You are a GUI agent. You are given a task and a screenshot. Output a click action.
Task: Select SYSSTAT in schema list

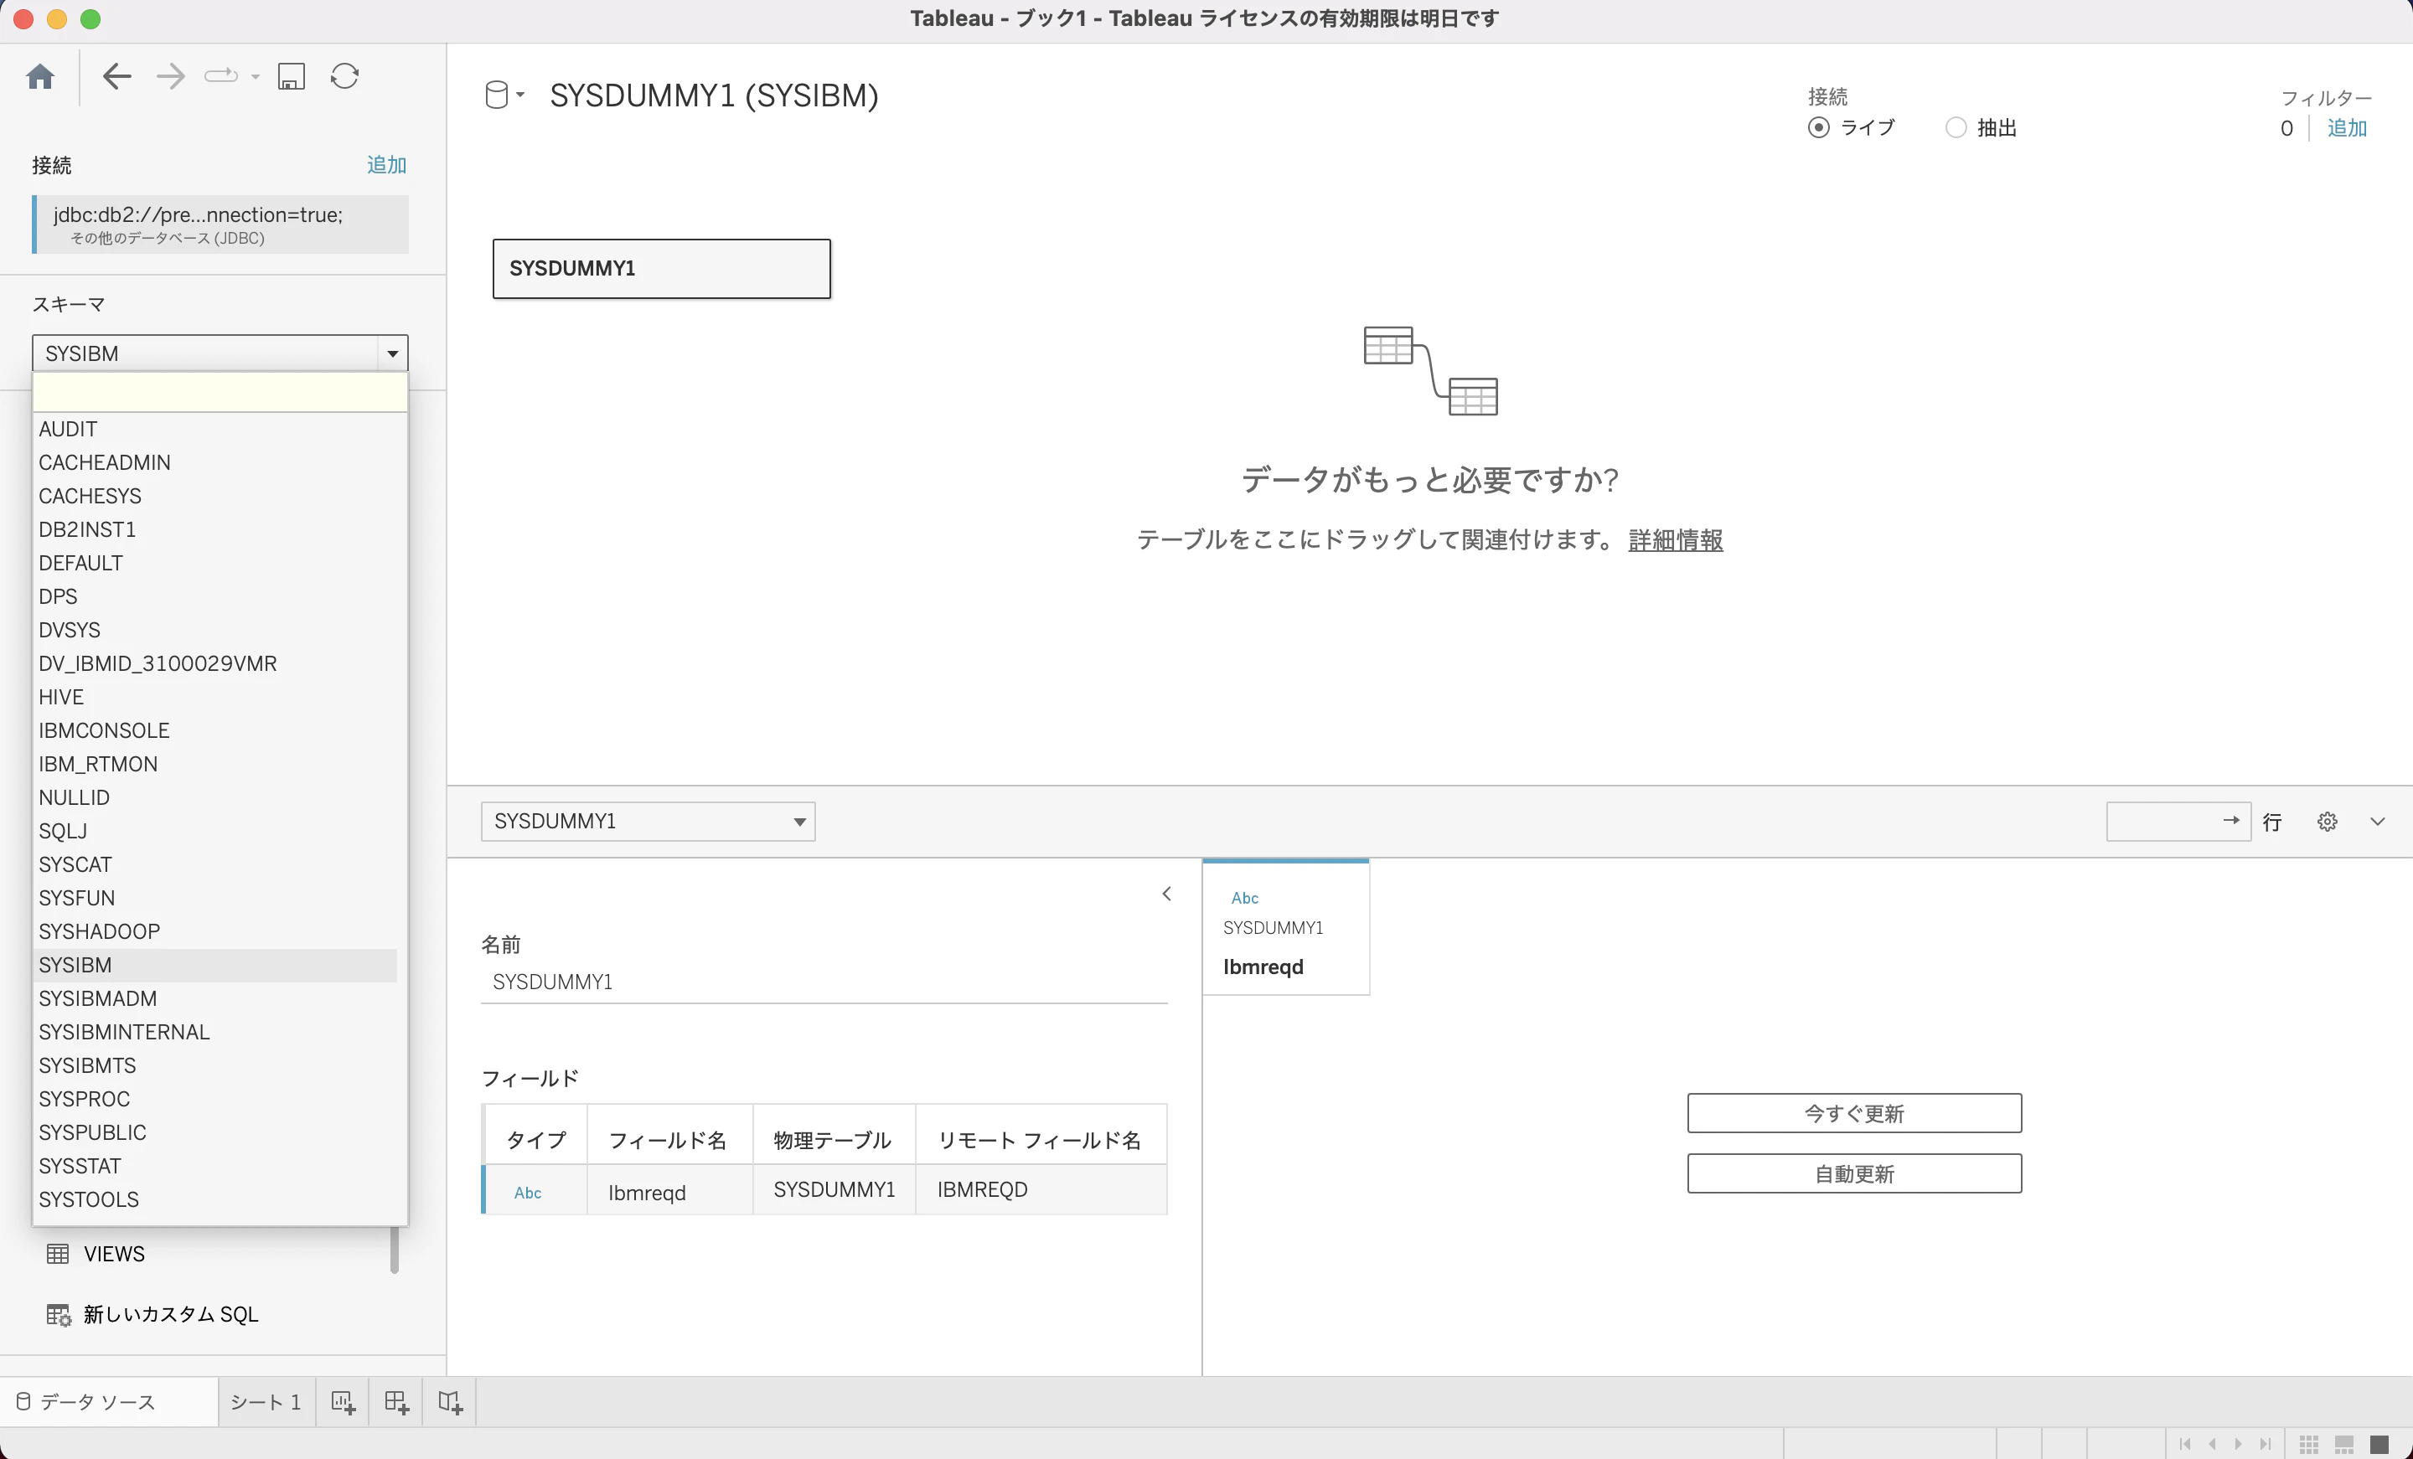(x=217, y=1166)
